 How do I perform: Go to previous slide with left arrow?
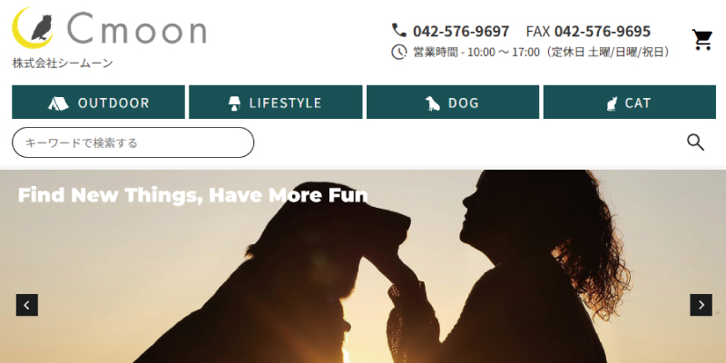coord(27,305)
